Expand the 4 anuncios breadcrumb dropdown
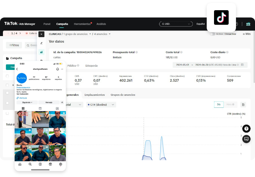This screenshot has width=255, height=177. click(x=102, y=34)
